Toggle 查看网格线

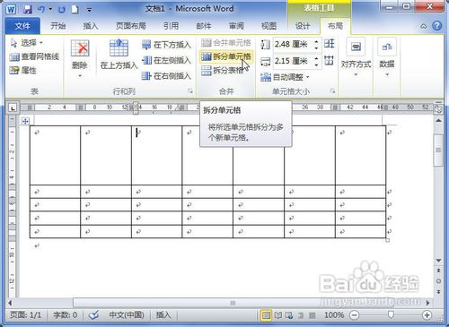(34, 56)
